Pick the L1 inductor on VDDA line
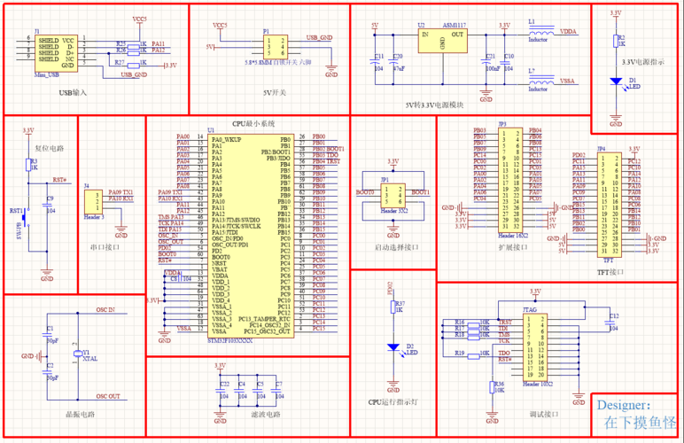Screen dimensions: 684x443 pos(541,31)
